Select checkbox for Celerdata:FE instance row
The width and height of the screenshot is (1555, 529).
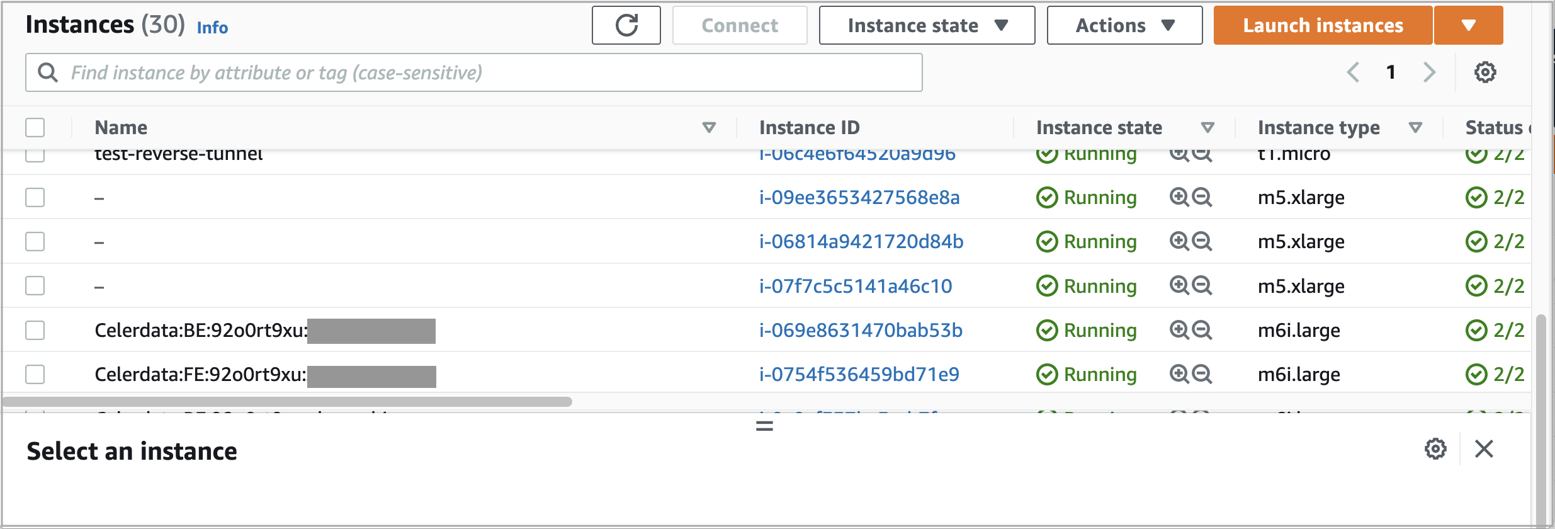pyautogui.click(x=35, y=374)
